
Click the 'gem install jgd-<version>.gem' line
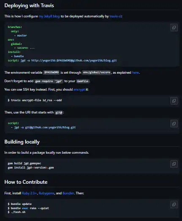(31, 168)
